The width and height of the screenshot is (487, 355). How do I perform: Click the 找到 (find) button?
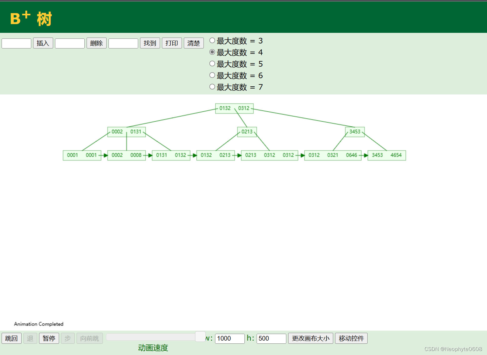coord(150,43)
